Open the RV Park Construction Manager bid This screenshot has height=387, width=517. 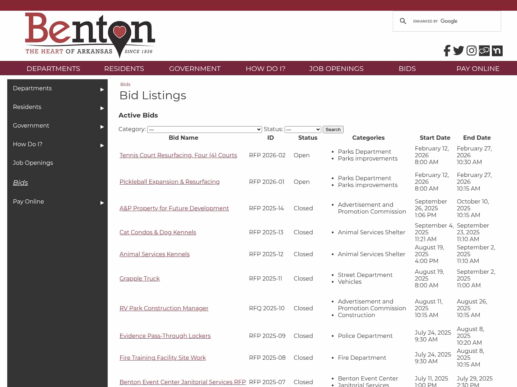[164, 308]
